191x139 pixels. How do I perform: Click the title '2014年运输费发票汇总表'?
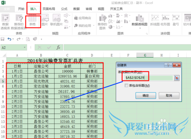pos(55,61)
